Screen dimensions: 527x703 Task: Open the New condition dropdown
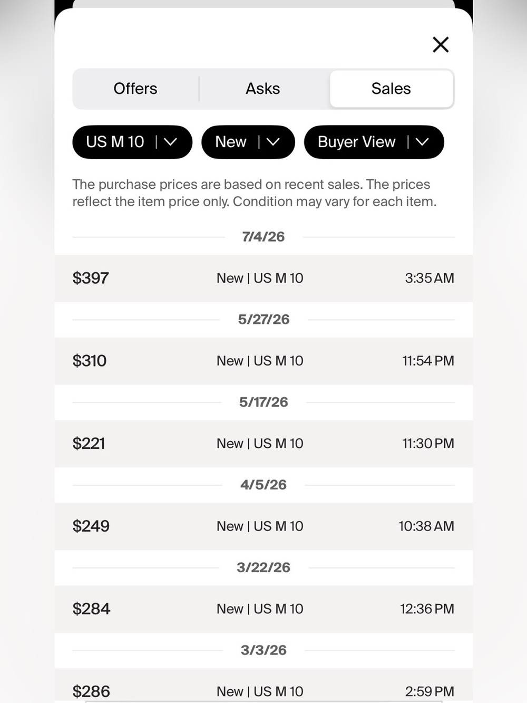(x=248, y=142)
